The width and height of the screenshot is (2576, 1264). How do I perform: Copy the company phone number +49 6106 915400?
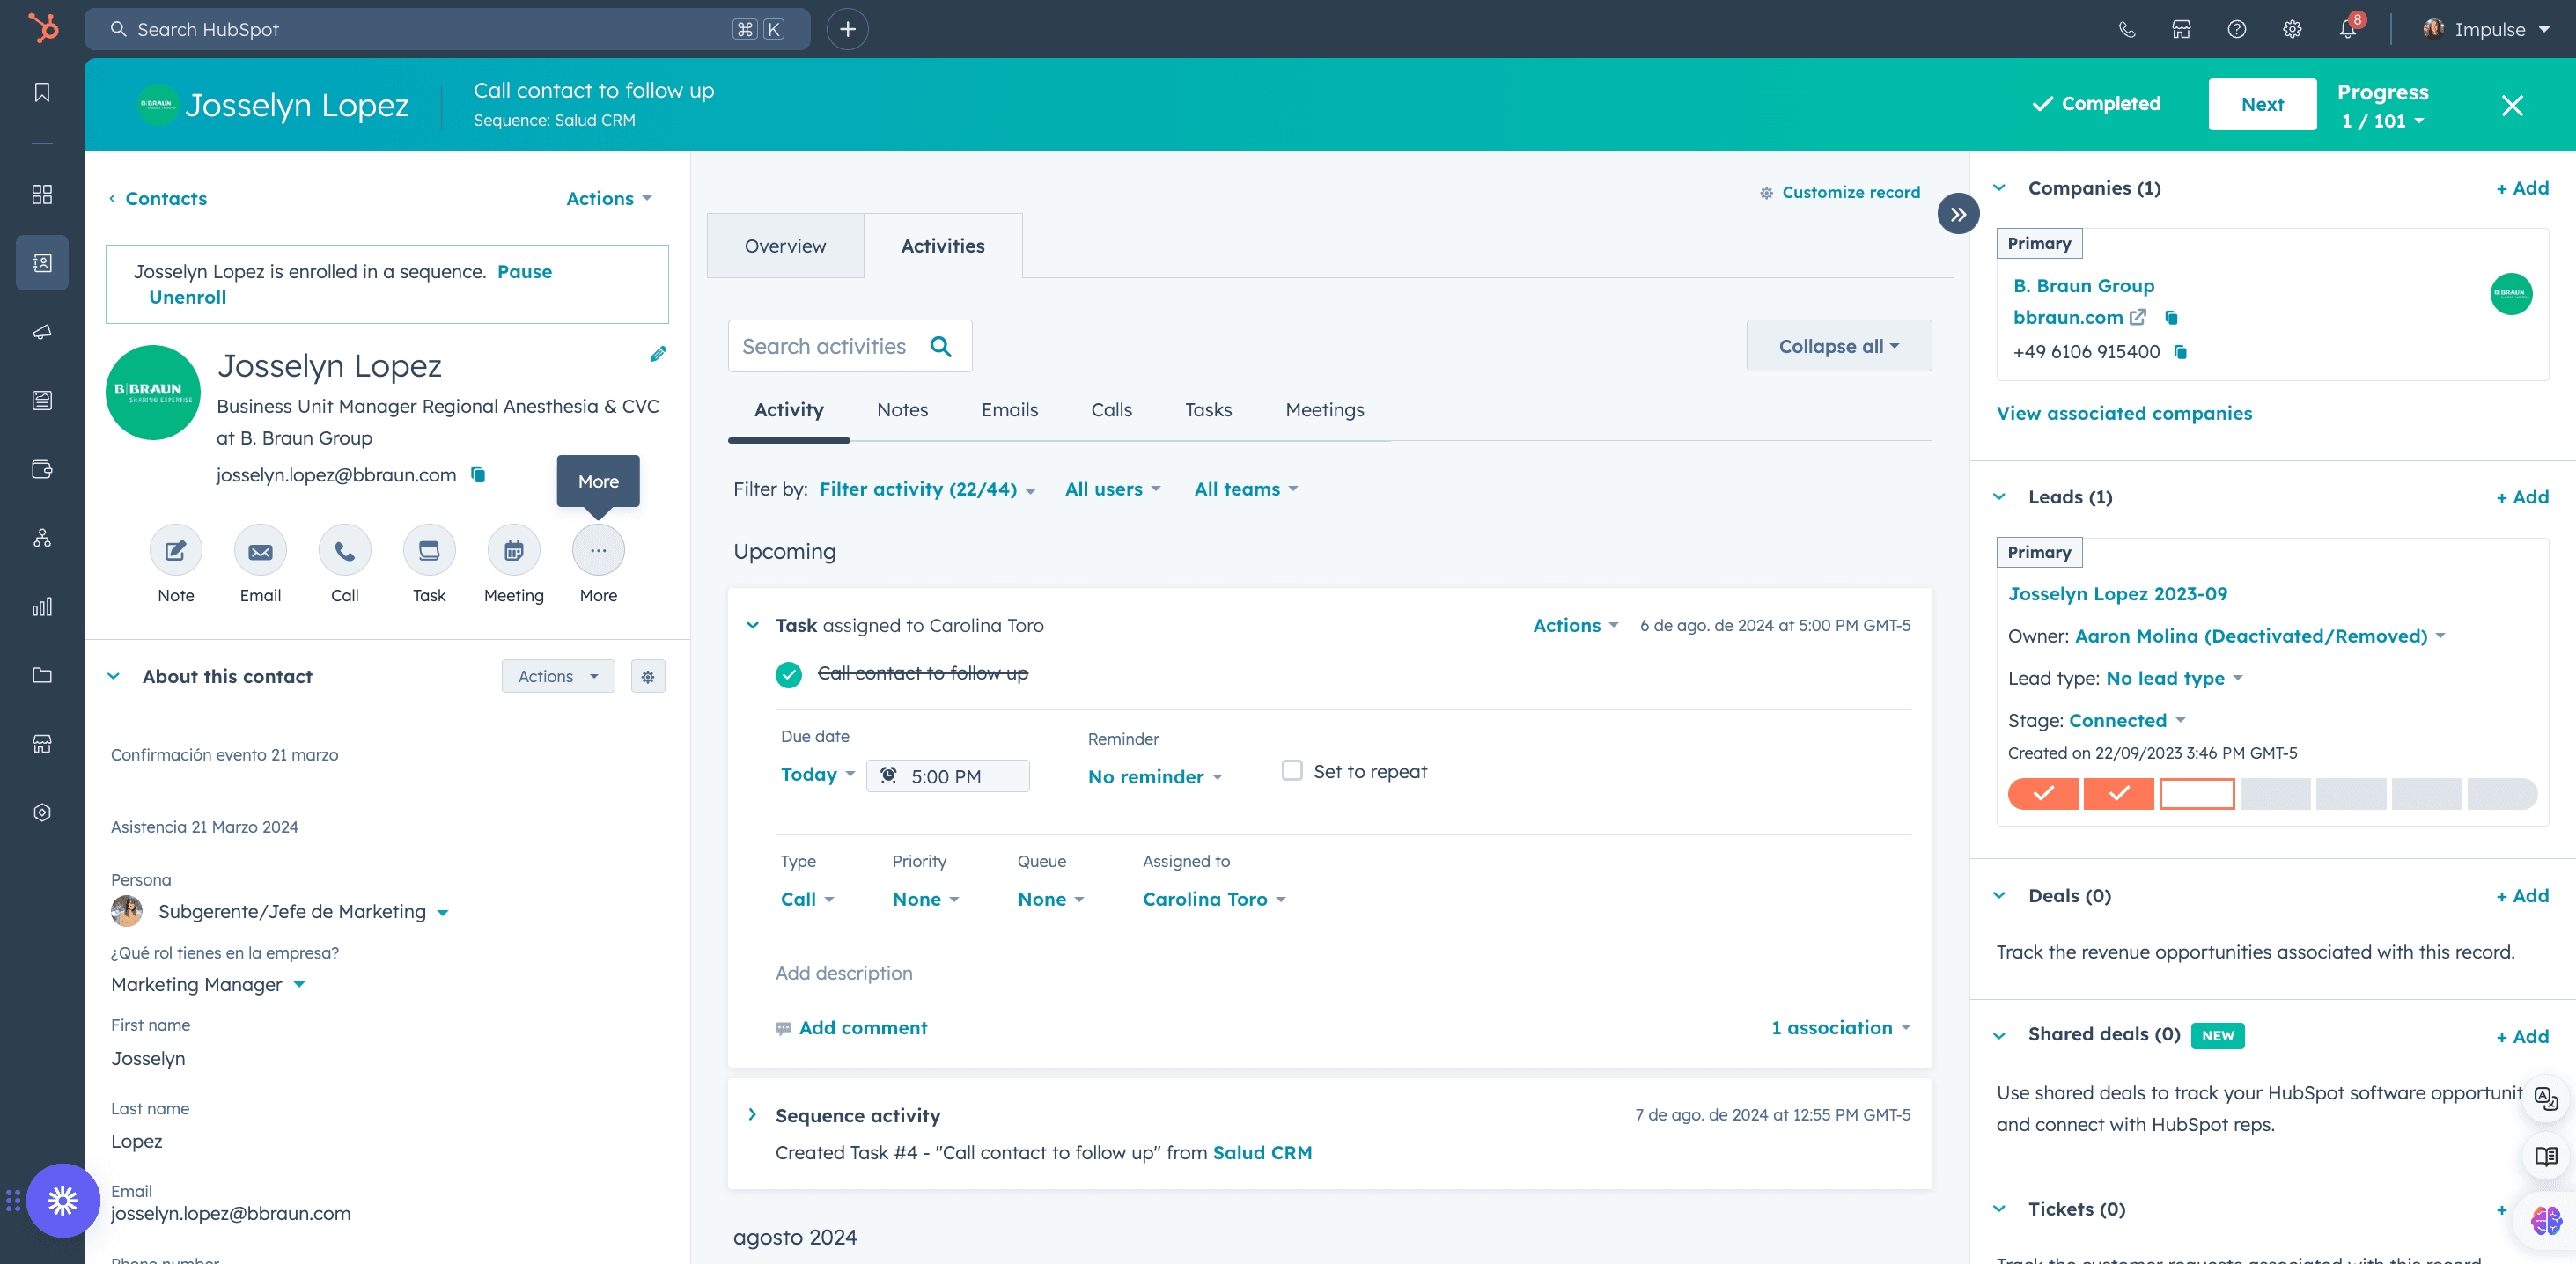tap(2181, 352)
